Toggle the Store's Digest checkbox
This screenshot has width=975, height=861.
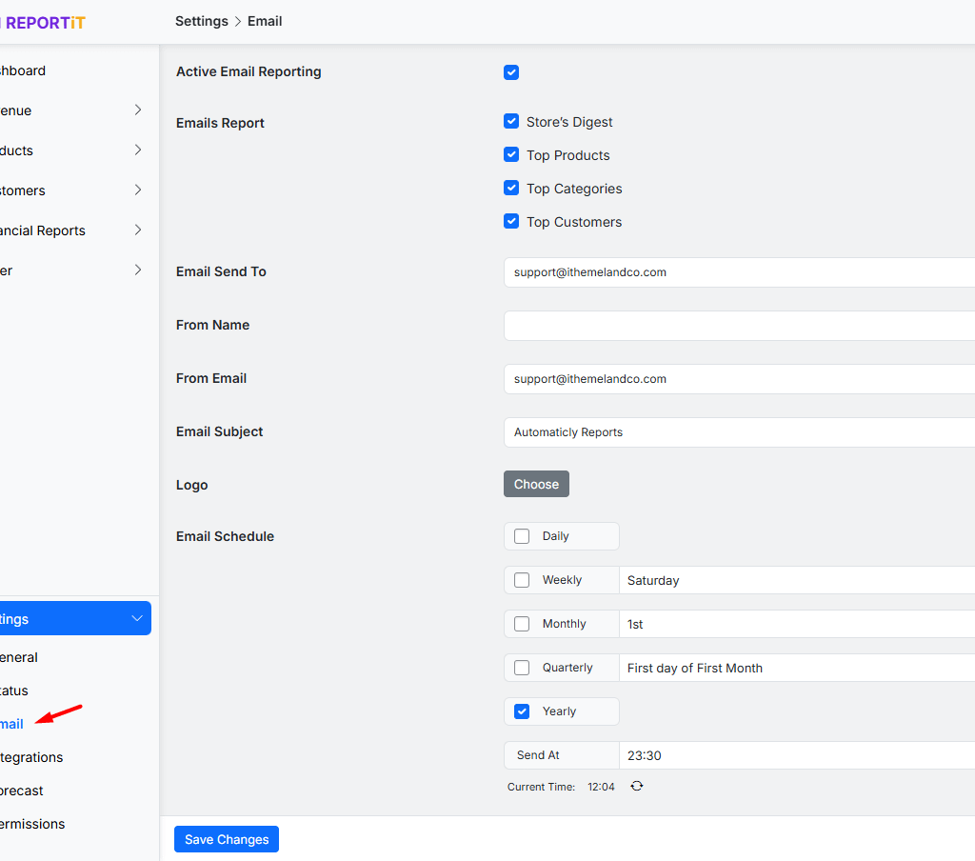click(x=511, y=122)
